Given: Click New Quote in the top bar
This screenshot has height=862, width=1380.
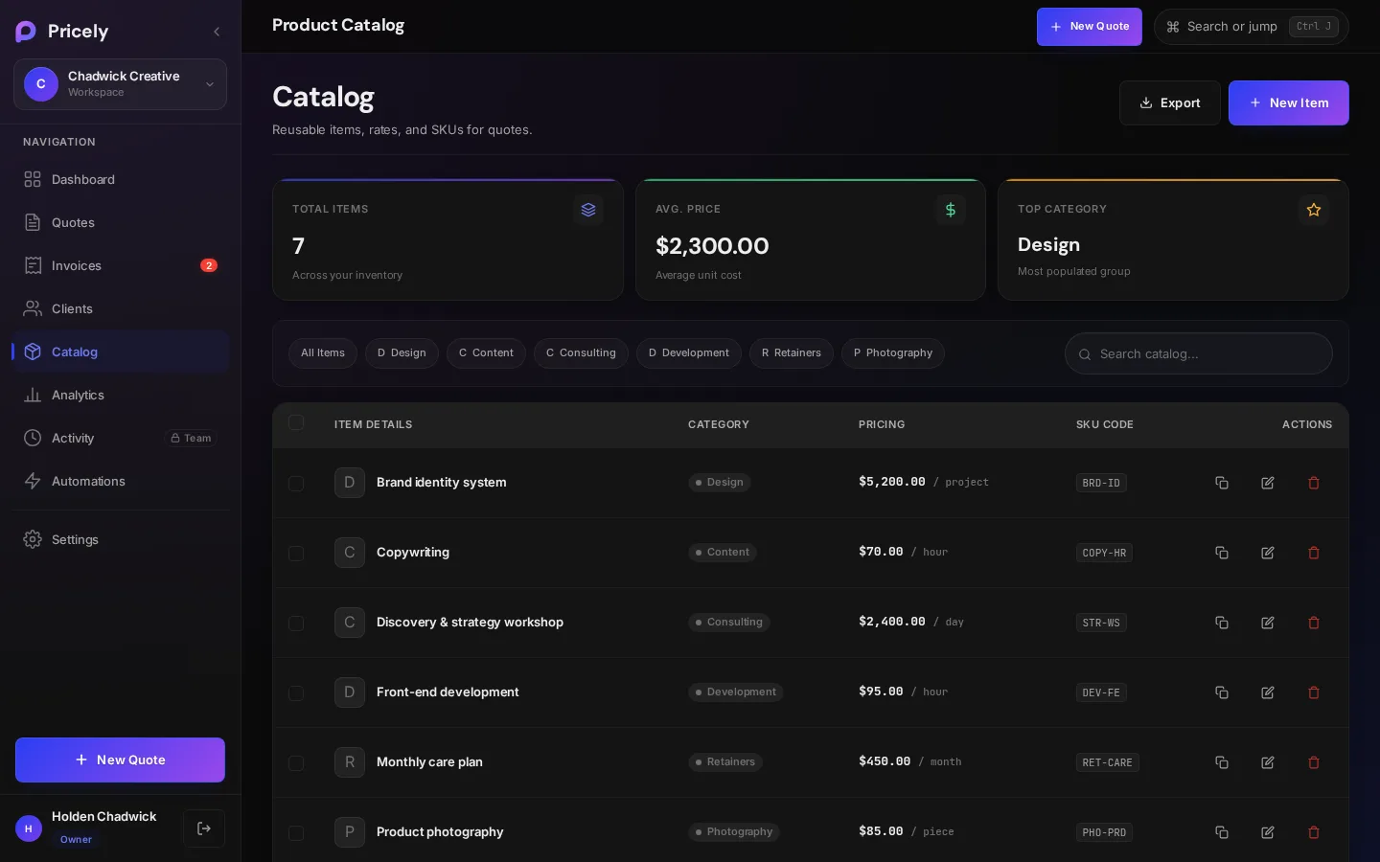Looking at the screenshot, I should pos(1090,27).
